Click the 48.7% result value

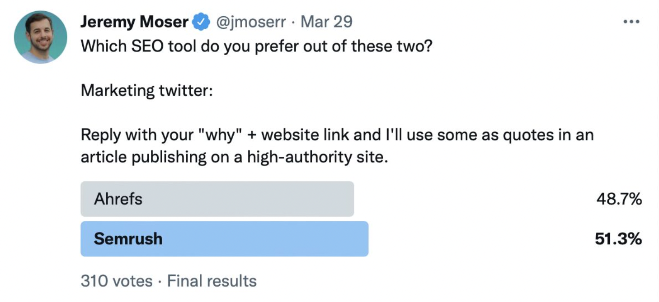[x=619, y=199]
